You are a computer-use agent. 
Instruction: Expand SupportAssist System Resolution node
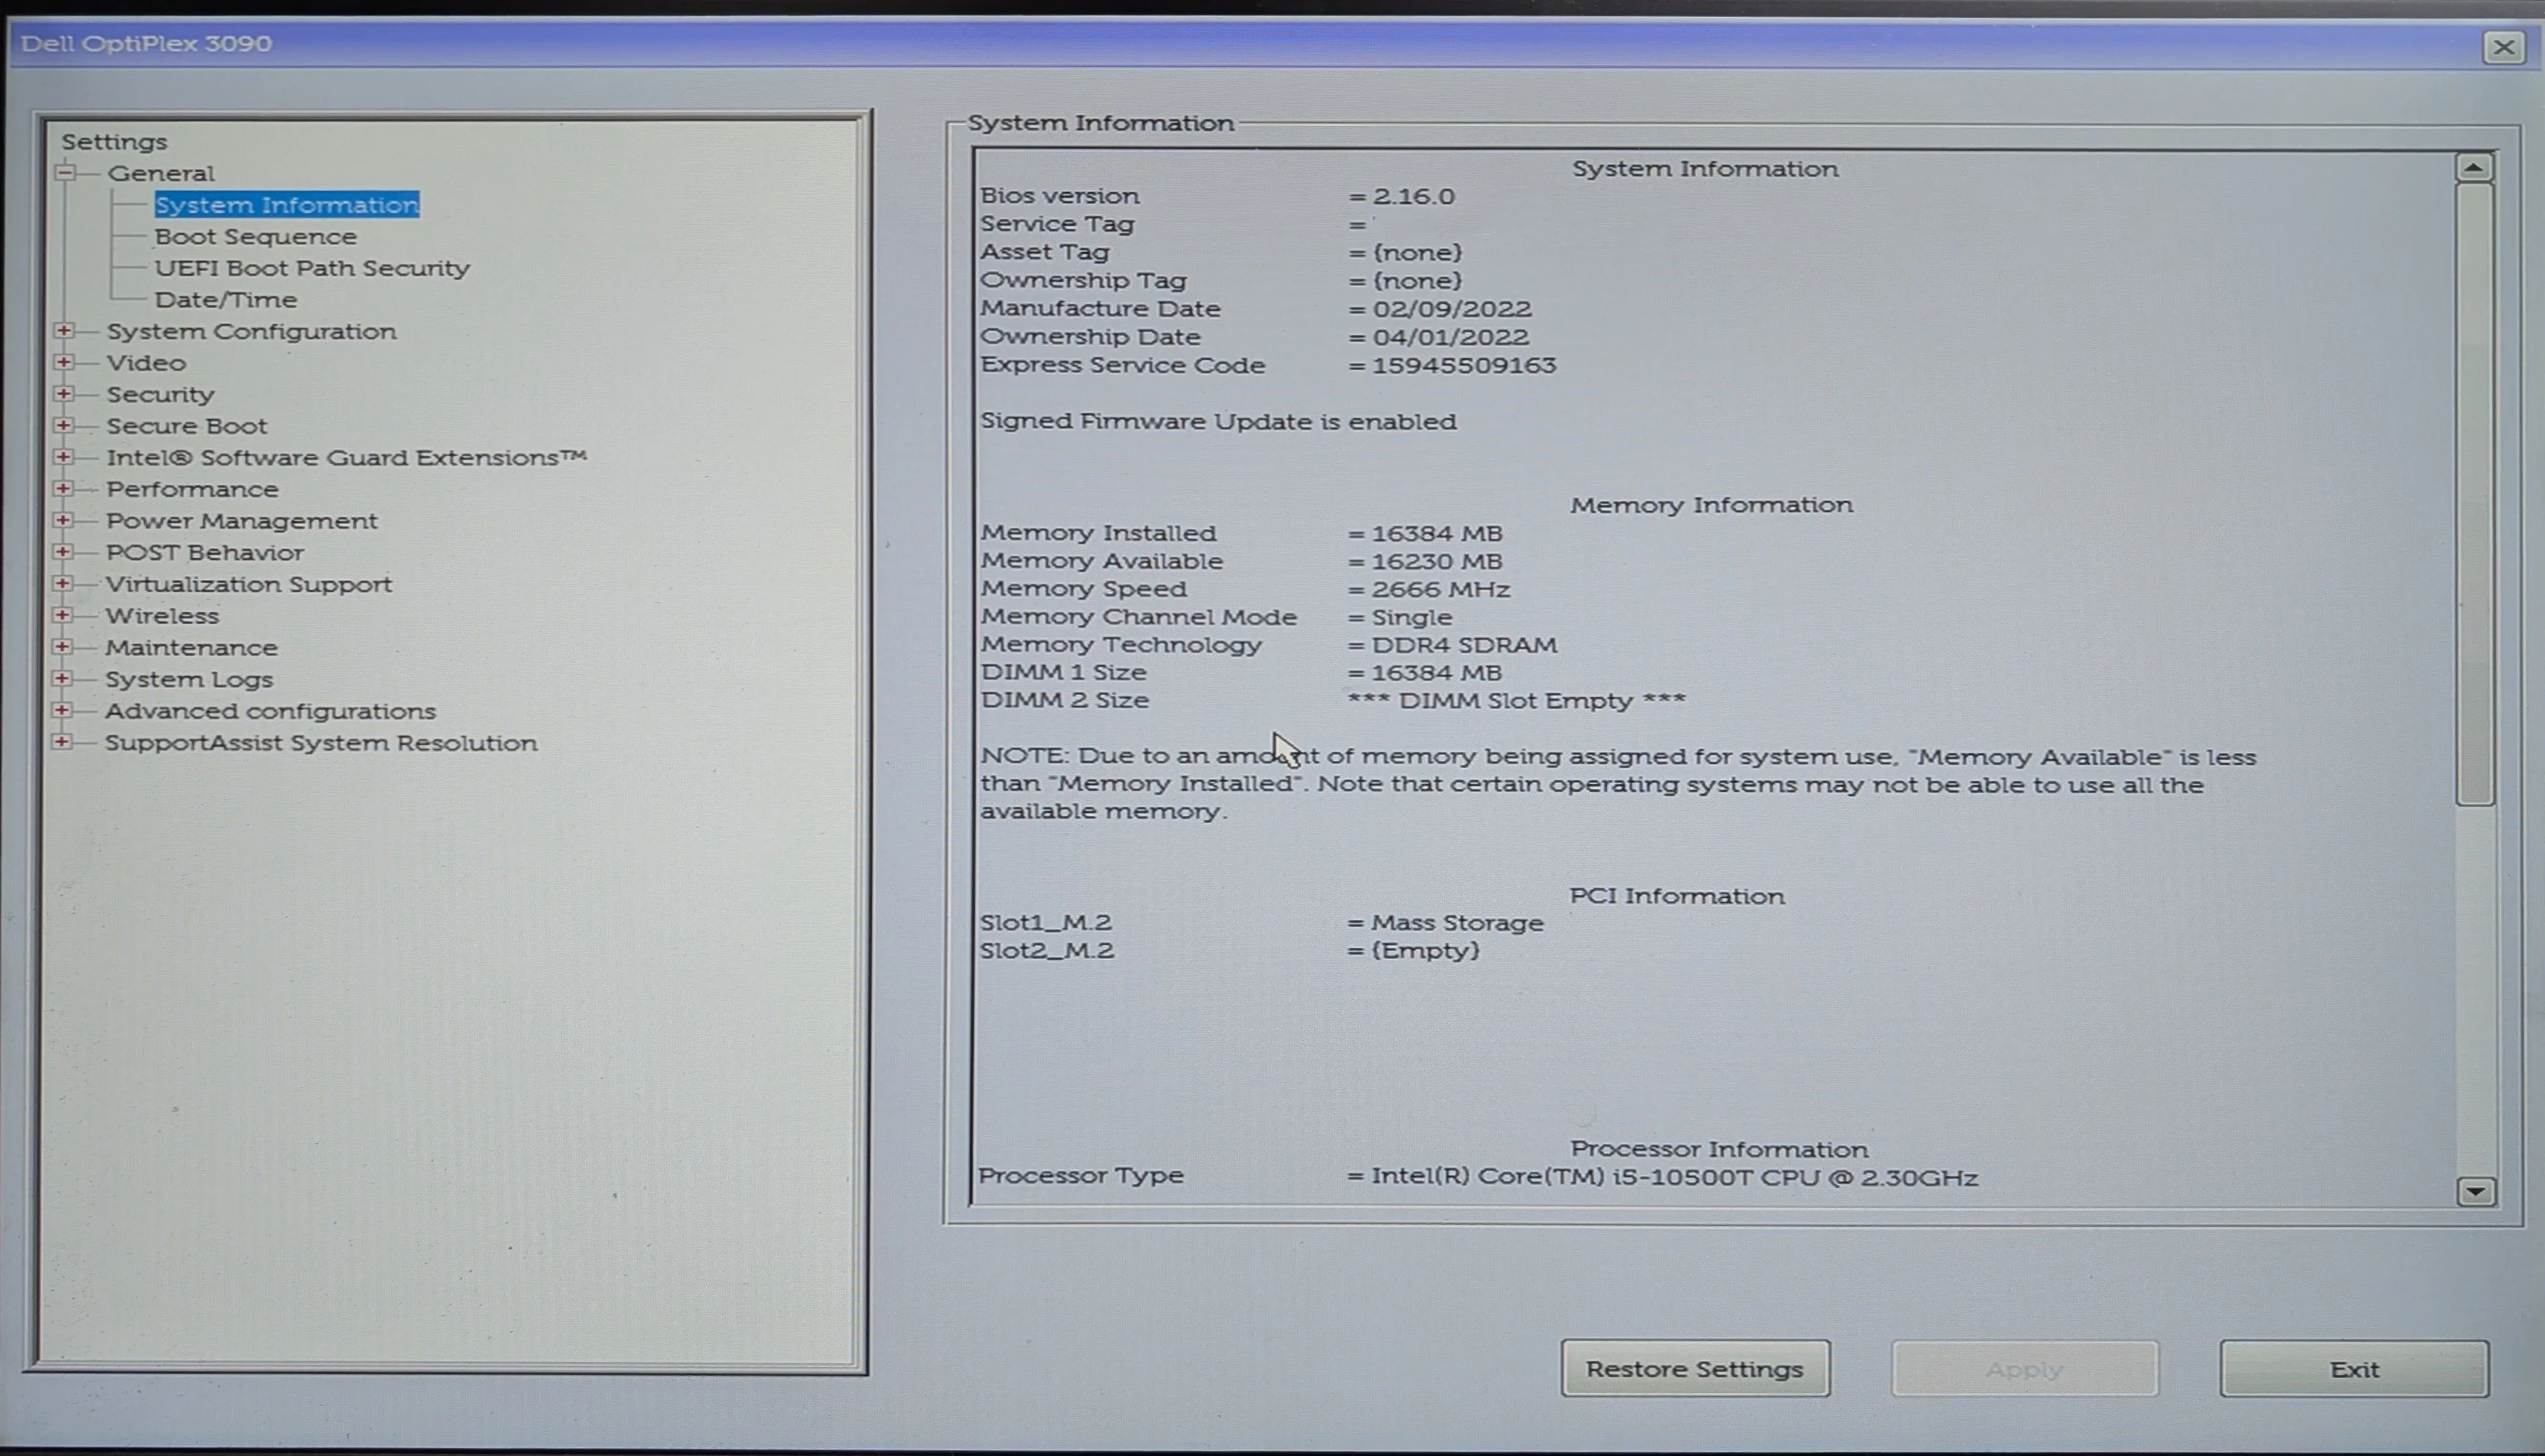(x=62, y=742)
